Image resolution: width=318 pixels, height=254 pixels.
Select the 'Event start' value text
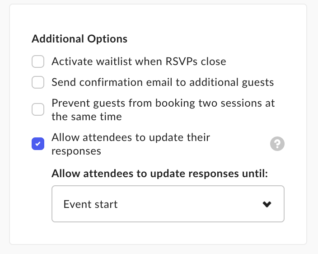pos(90,204)
